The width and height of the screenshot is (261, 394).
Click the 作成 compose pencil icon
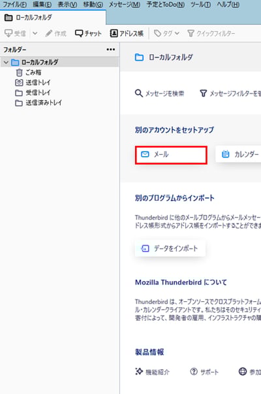(x=49, y=33)
